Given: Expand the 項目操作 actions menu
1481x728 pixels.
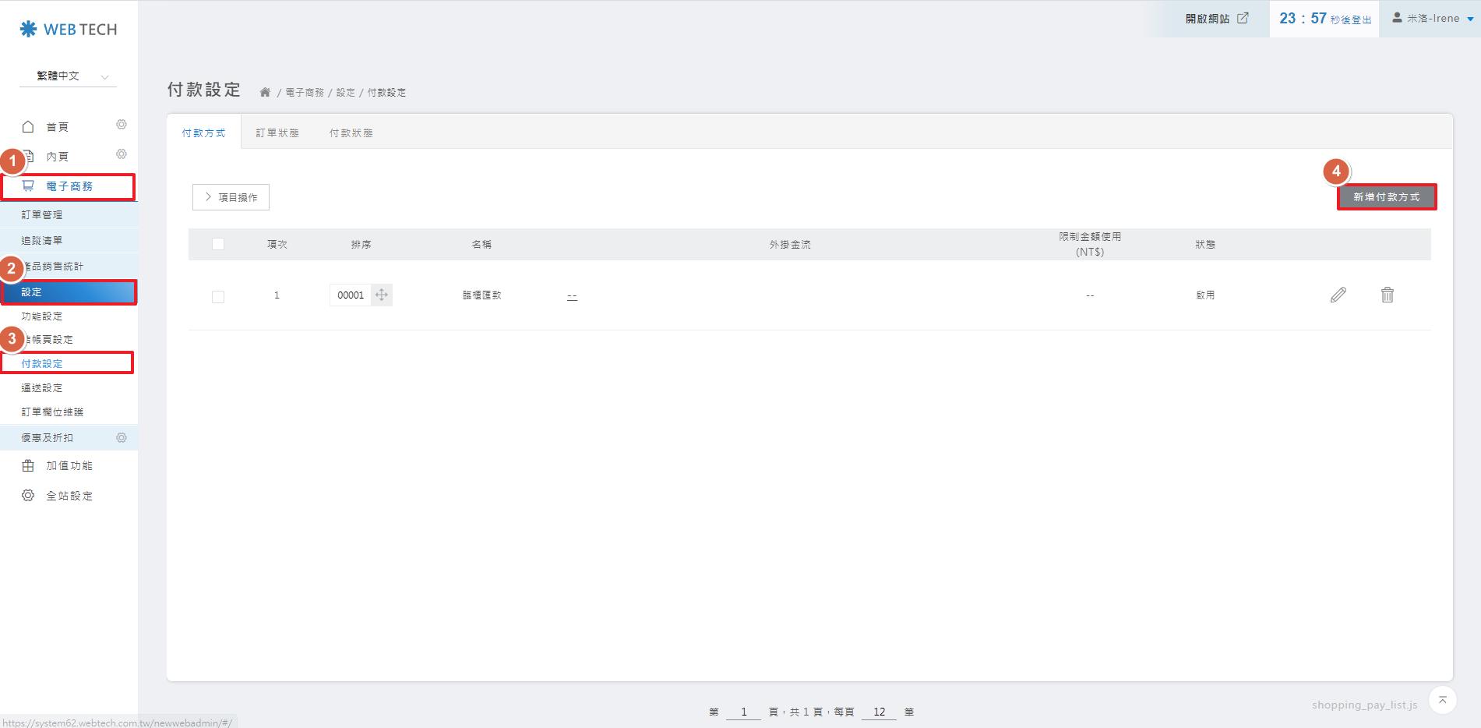Looking at the screenshot, I should coord(231,197).
